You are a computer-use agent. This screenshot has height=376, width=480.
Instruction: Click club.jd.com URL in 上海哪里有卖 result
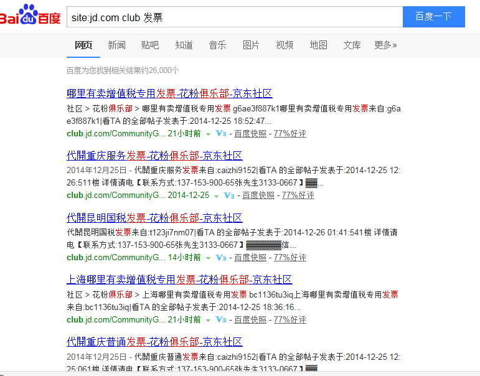(116, 320)
